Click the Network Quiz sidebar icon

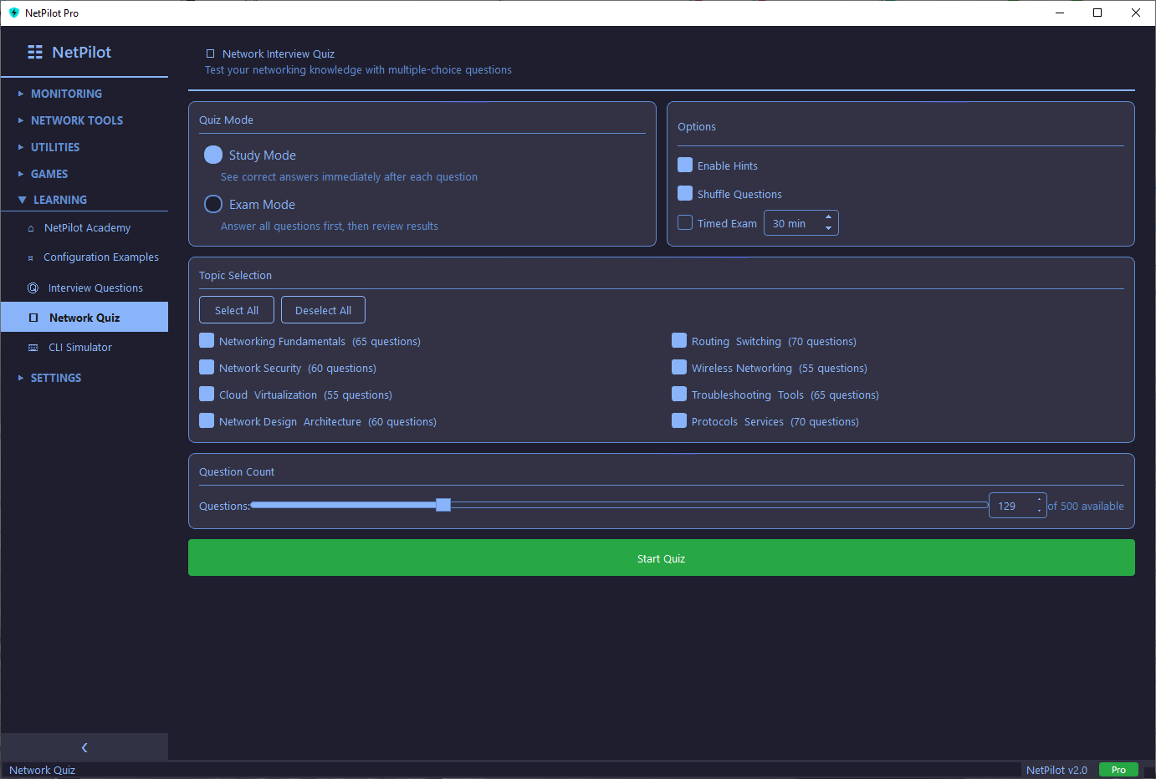(33, 318)
